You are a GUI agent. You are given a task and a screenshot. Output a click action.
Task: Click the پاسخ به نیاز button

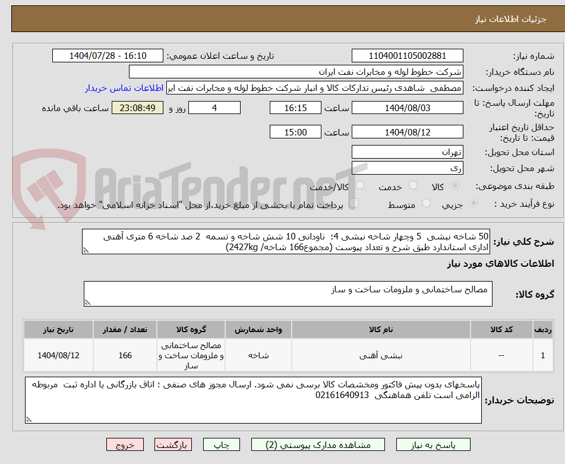[437, 444]
